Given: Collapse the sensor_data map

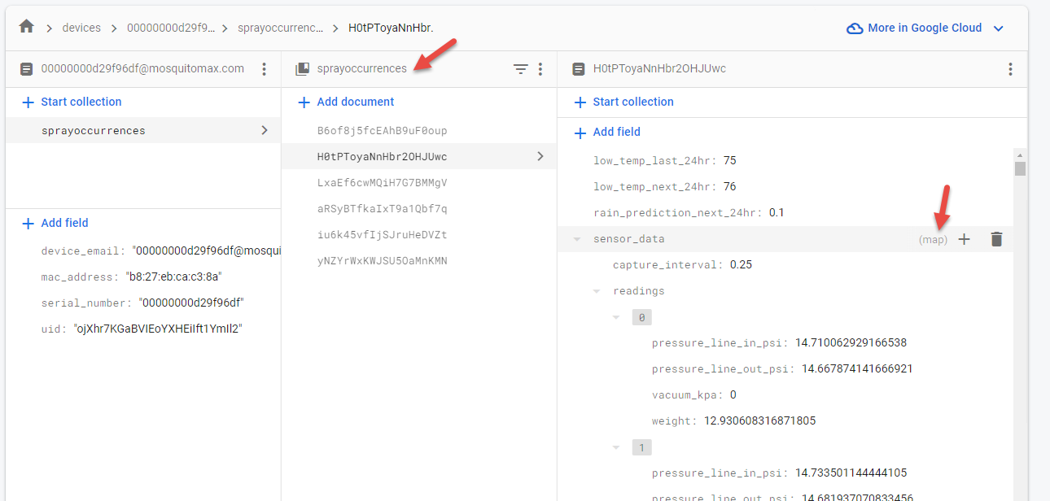Looking at the screenshot, I should (578, 238).
